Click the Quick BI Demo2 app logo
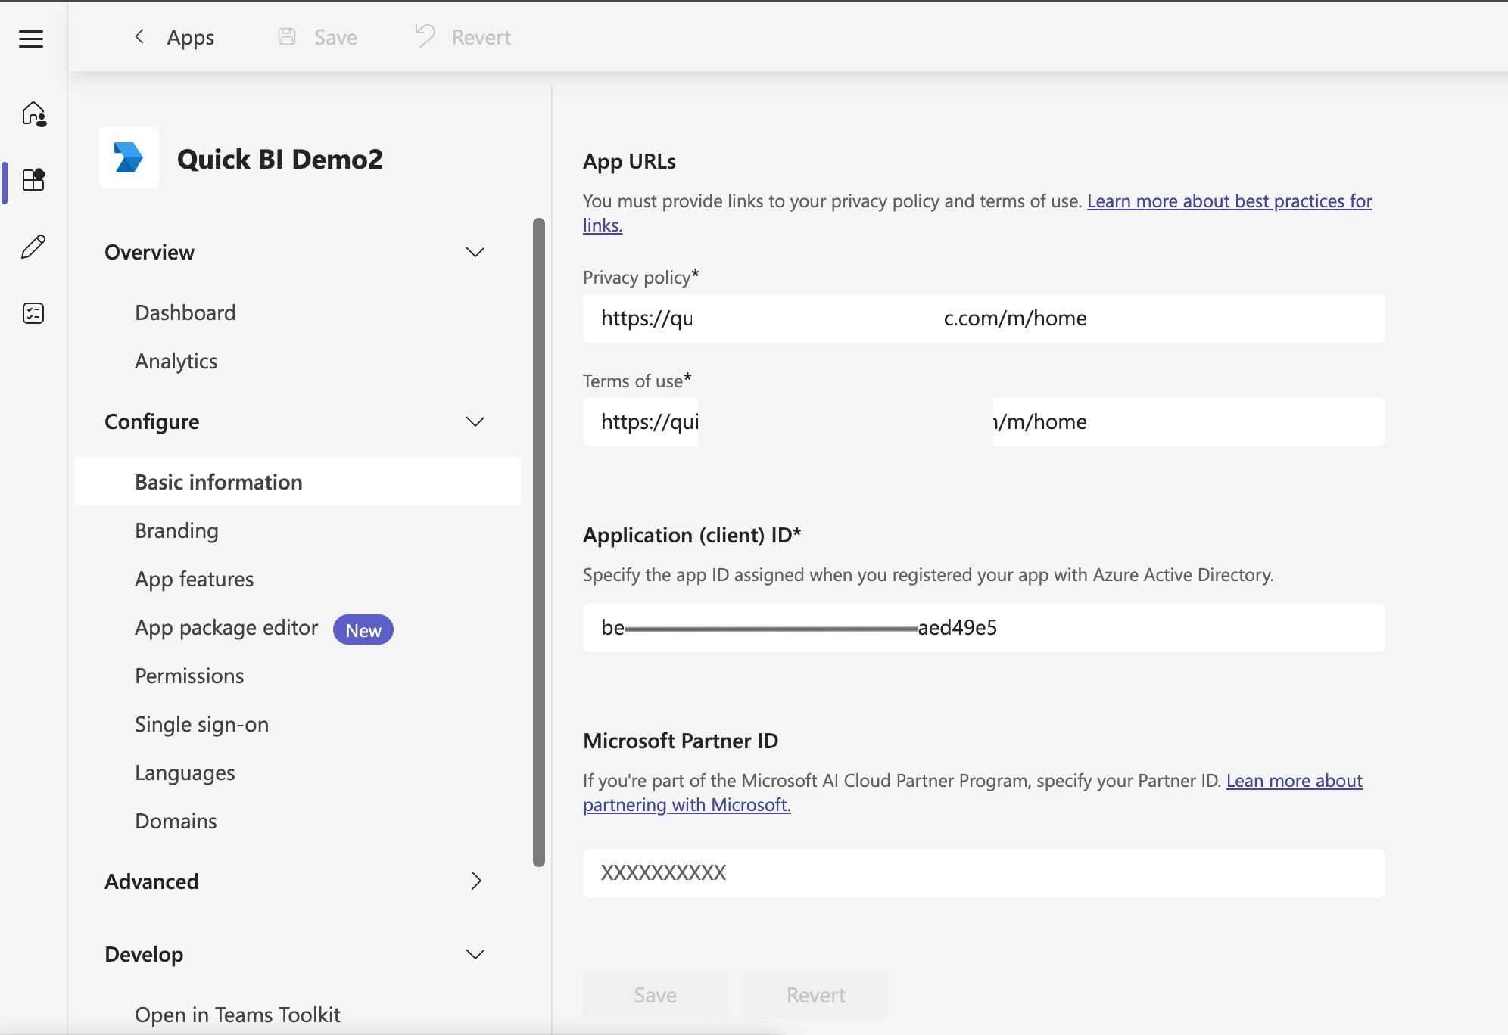 pos(129,157)
